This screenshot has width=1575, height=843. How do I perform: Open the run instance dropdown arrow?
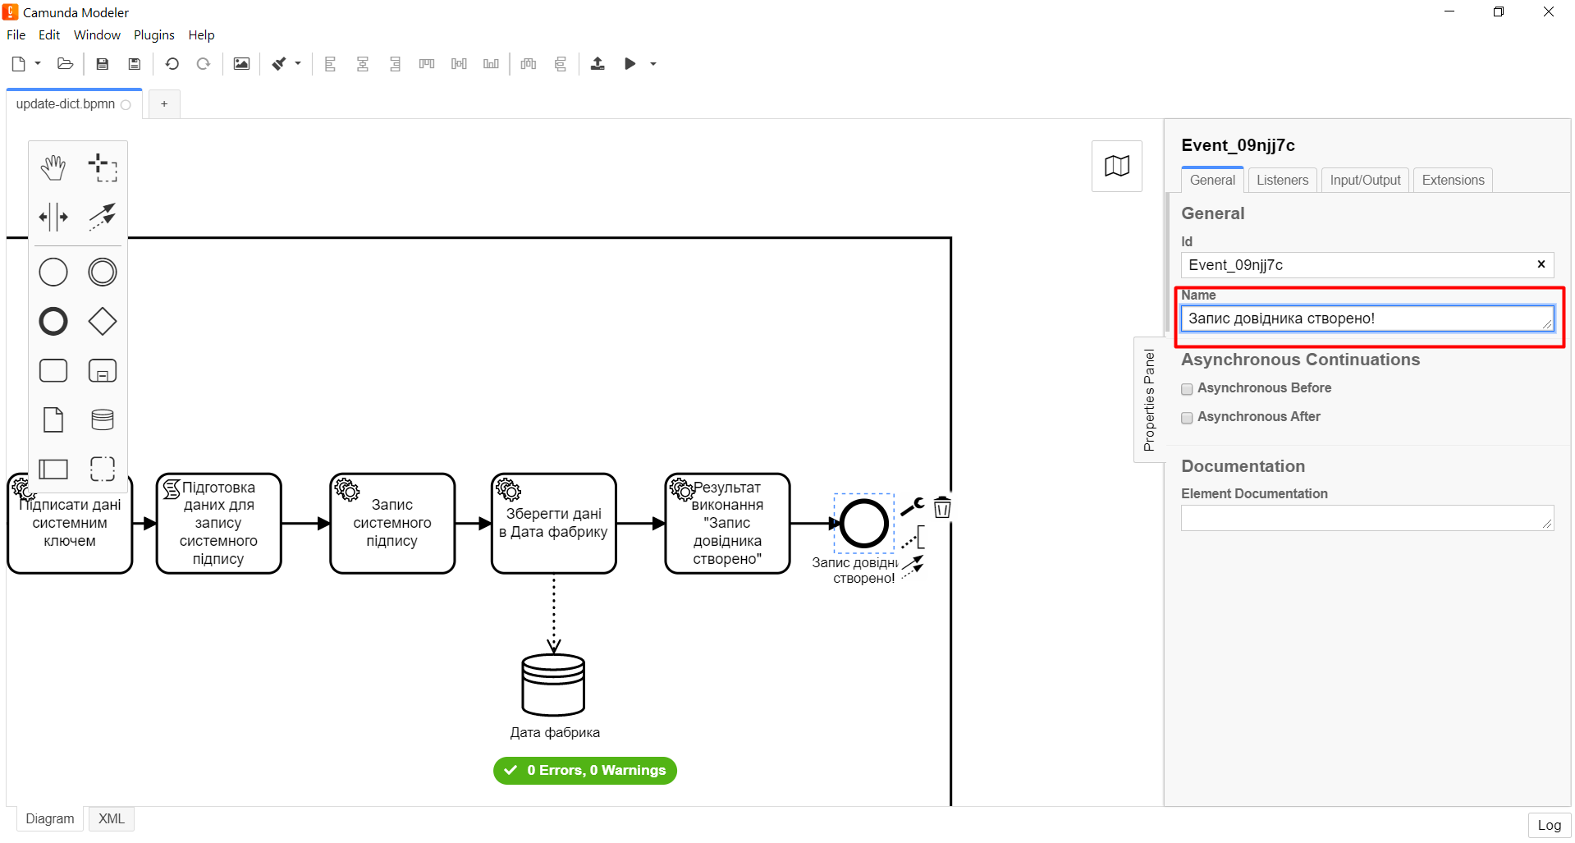coord(653,64)
